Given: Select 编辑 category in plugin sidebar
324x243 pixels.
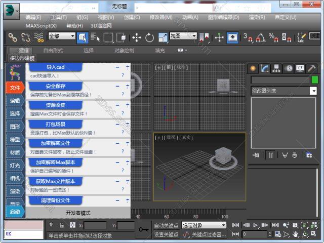Looking at the screenshot, I should click(x=15, y=101).
